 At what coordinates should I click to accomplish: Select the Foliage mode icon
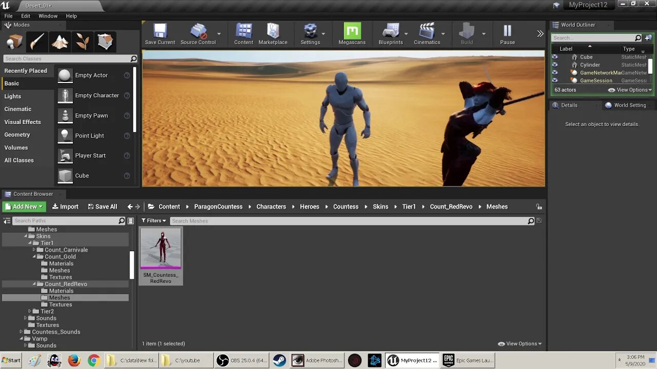[82, 42]
